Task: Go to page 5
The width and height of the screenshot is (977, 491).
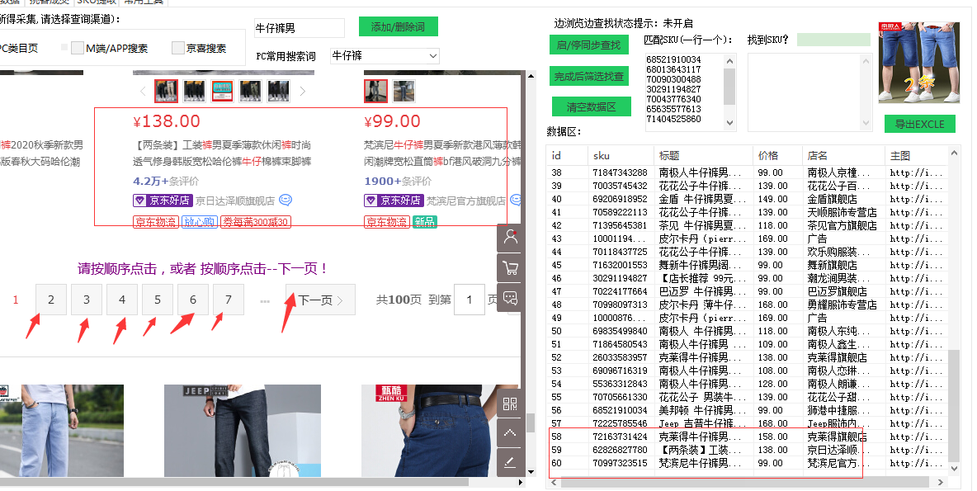Action: coord(158,300)
